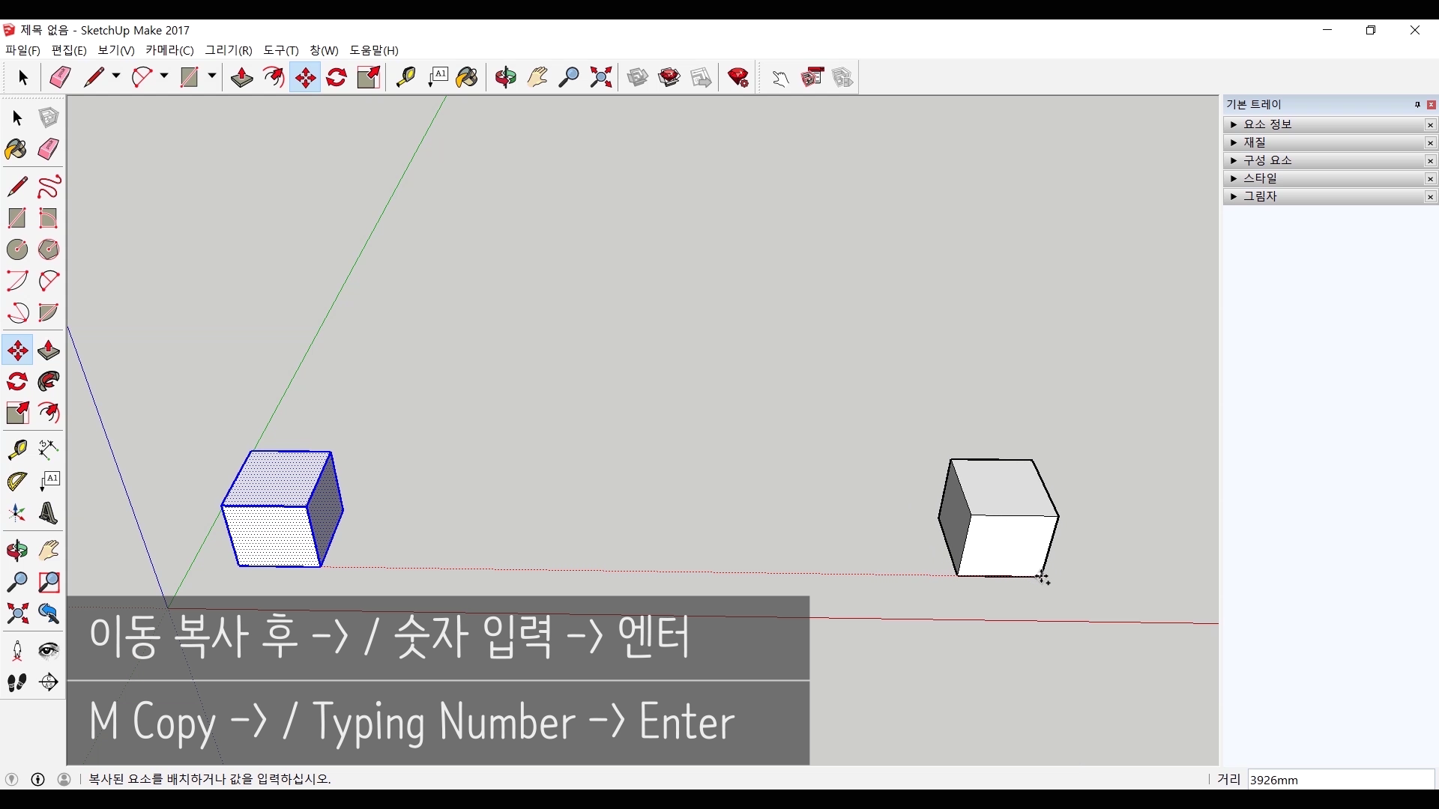1439x809 pixels.
Task: Click the 거리 measurement input field
Action: pos(1340,780)
